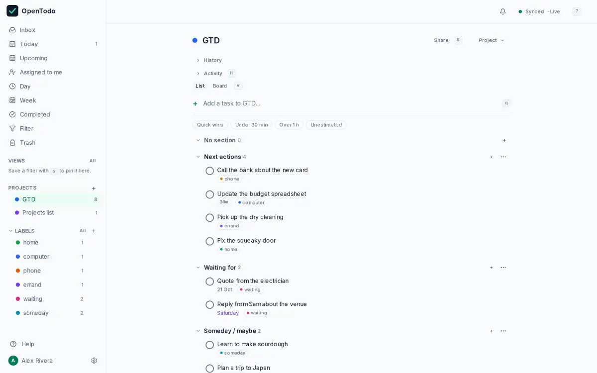Mark Plan a trip to Japan complete
Viewport: 597px width, 373px height.
pos(210,369)
